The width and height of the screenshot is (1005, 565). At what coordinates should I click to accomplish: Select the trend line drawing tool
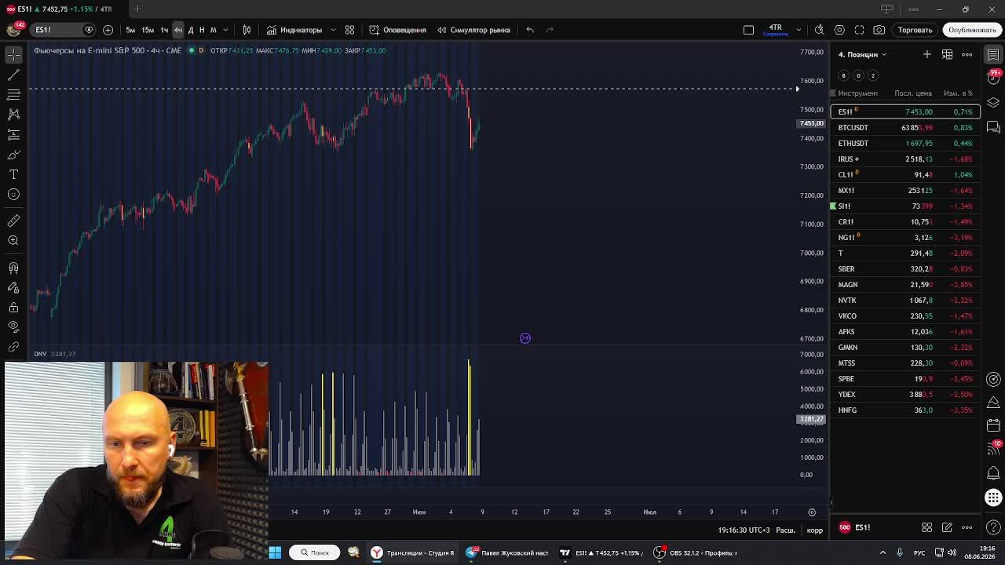pos(13,75)
